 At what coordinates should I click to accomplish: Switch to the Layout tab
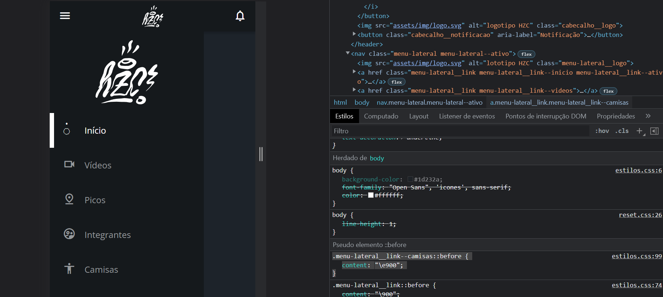[419, 116]
